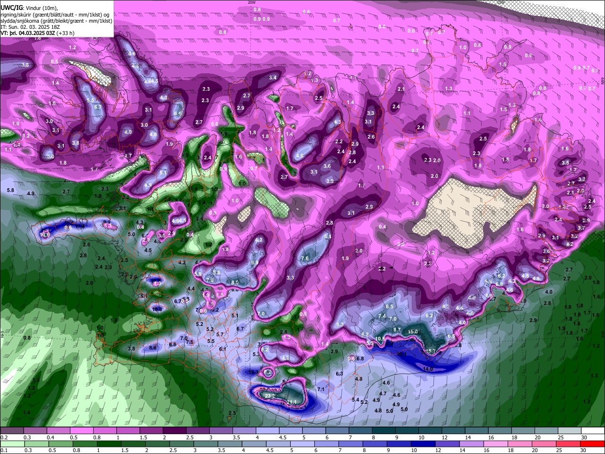605x454 pixels.
Task: Click the 23.2 precipitation value on the map
Action: click(270, 396)
